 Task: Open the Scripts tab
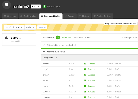coord(70,16)
